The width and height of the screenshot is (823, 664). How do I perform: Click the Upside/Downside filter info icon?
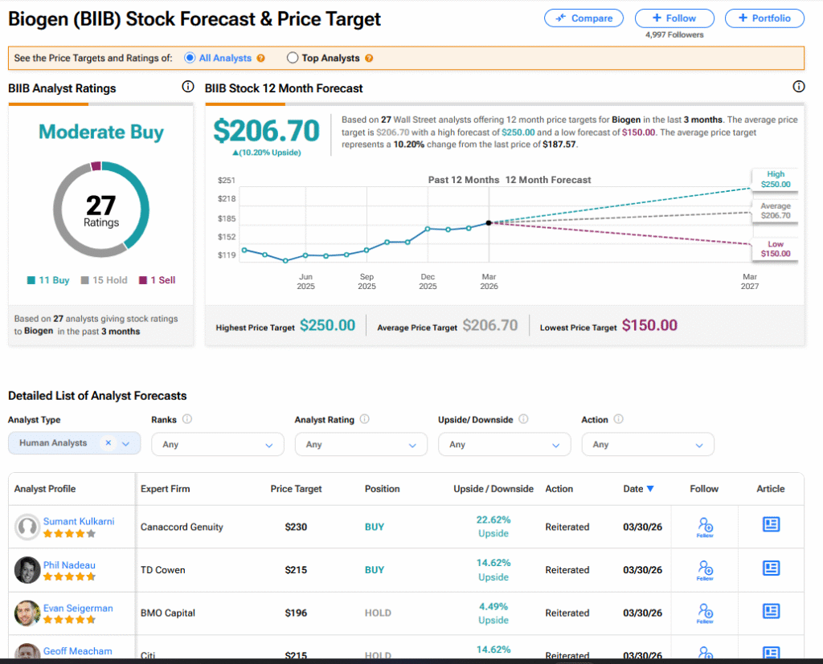[524, 419]
